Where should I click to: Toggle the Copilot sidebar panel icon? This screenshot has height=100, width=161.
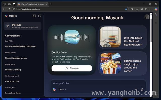click(34, 16)
